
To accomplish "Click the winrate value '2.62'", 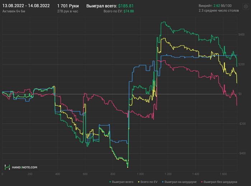I will (217, 6).
